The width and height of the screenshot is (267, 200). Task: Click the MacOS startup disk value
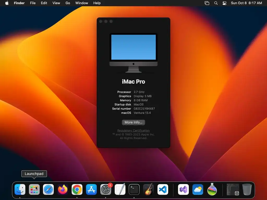coord(139,104)
